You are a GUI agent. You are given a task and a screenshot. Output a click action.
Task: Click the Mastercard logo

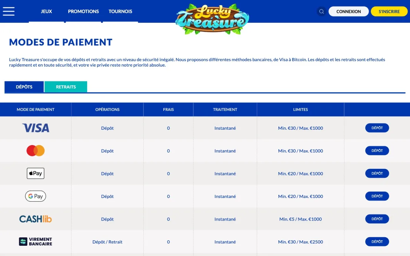pyautogui.click(x=36, y=151)
